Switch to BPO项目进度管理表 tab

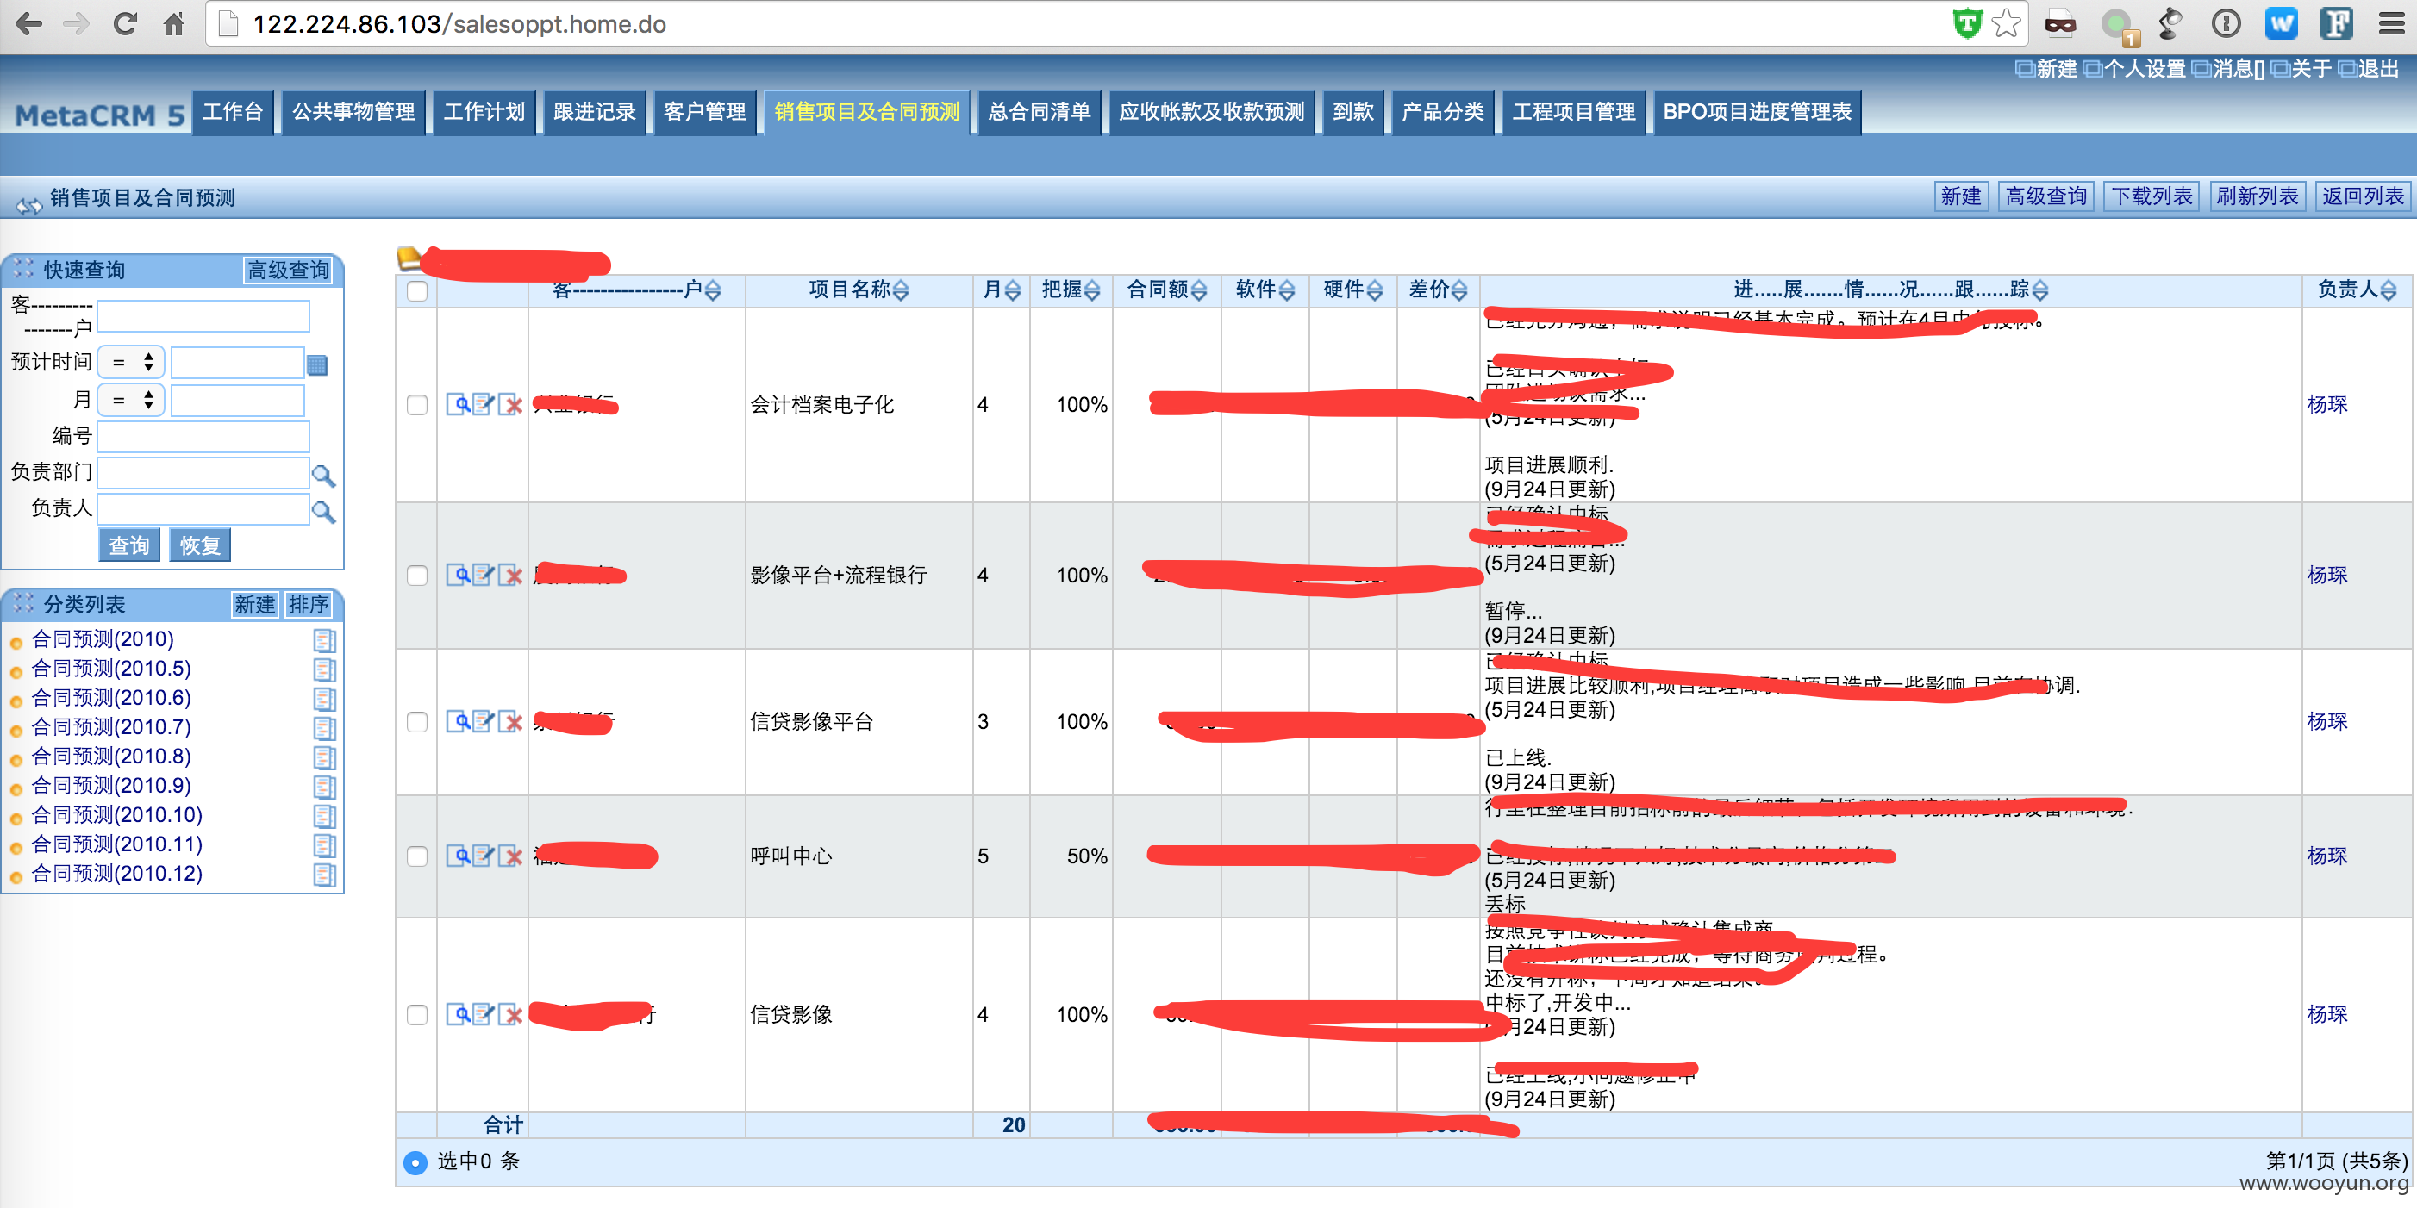point(1757,113)
